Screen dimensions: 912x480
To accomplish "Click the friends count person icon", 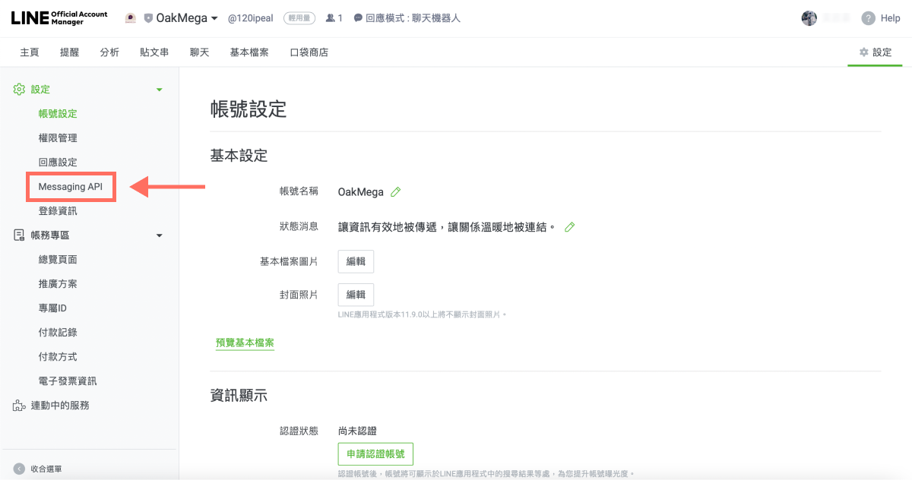I will point(330,18).
